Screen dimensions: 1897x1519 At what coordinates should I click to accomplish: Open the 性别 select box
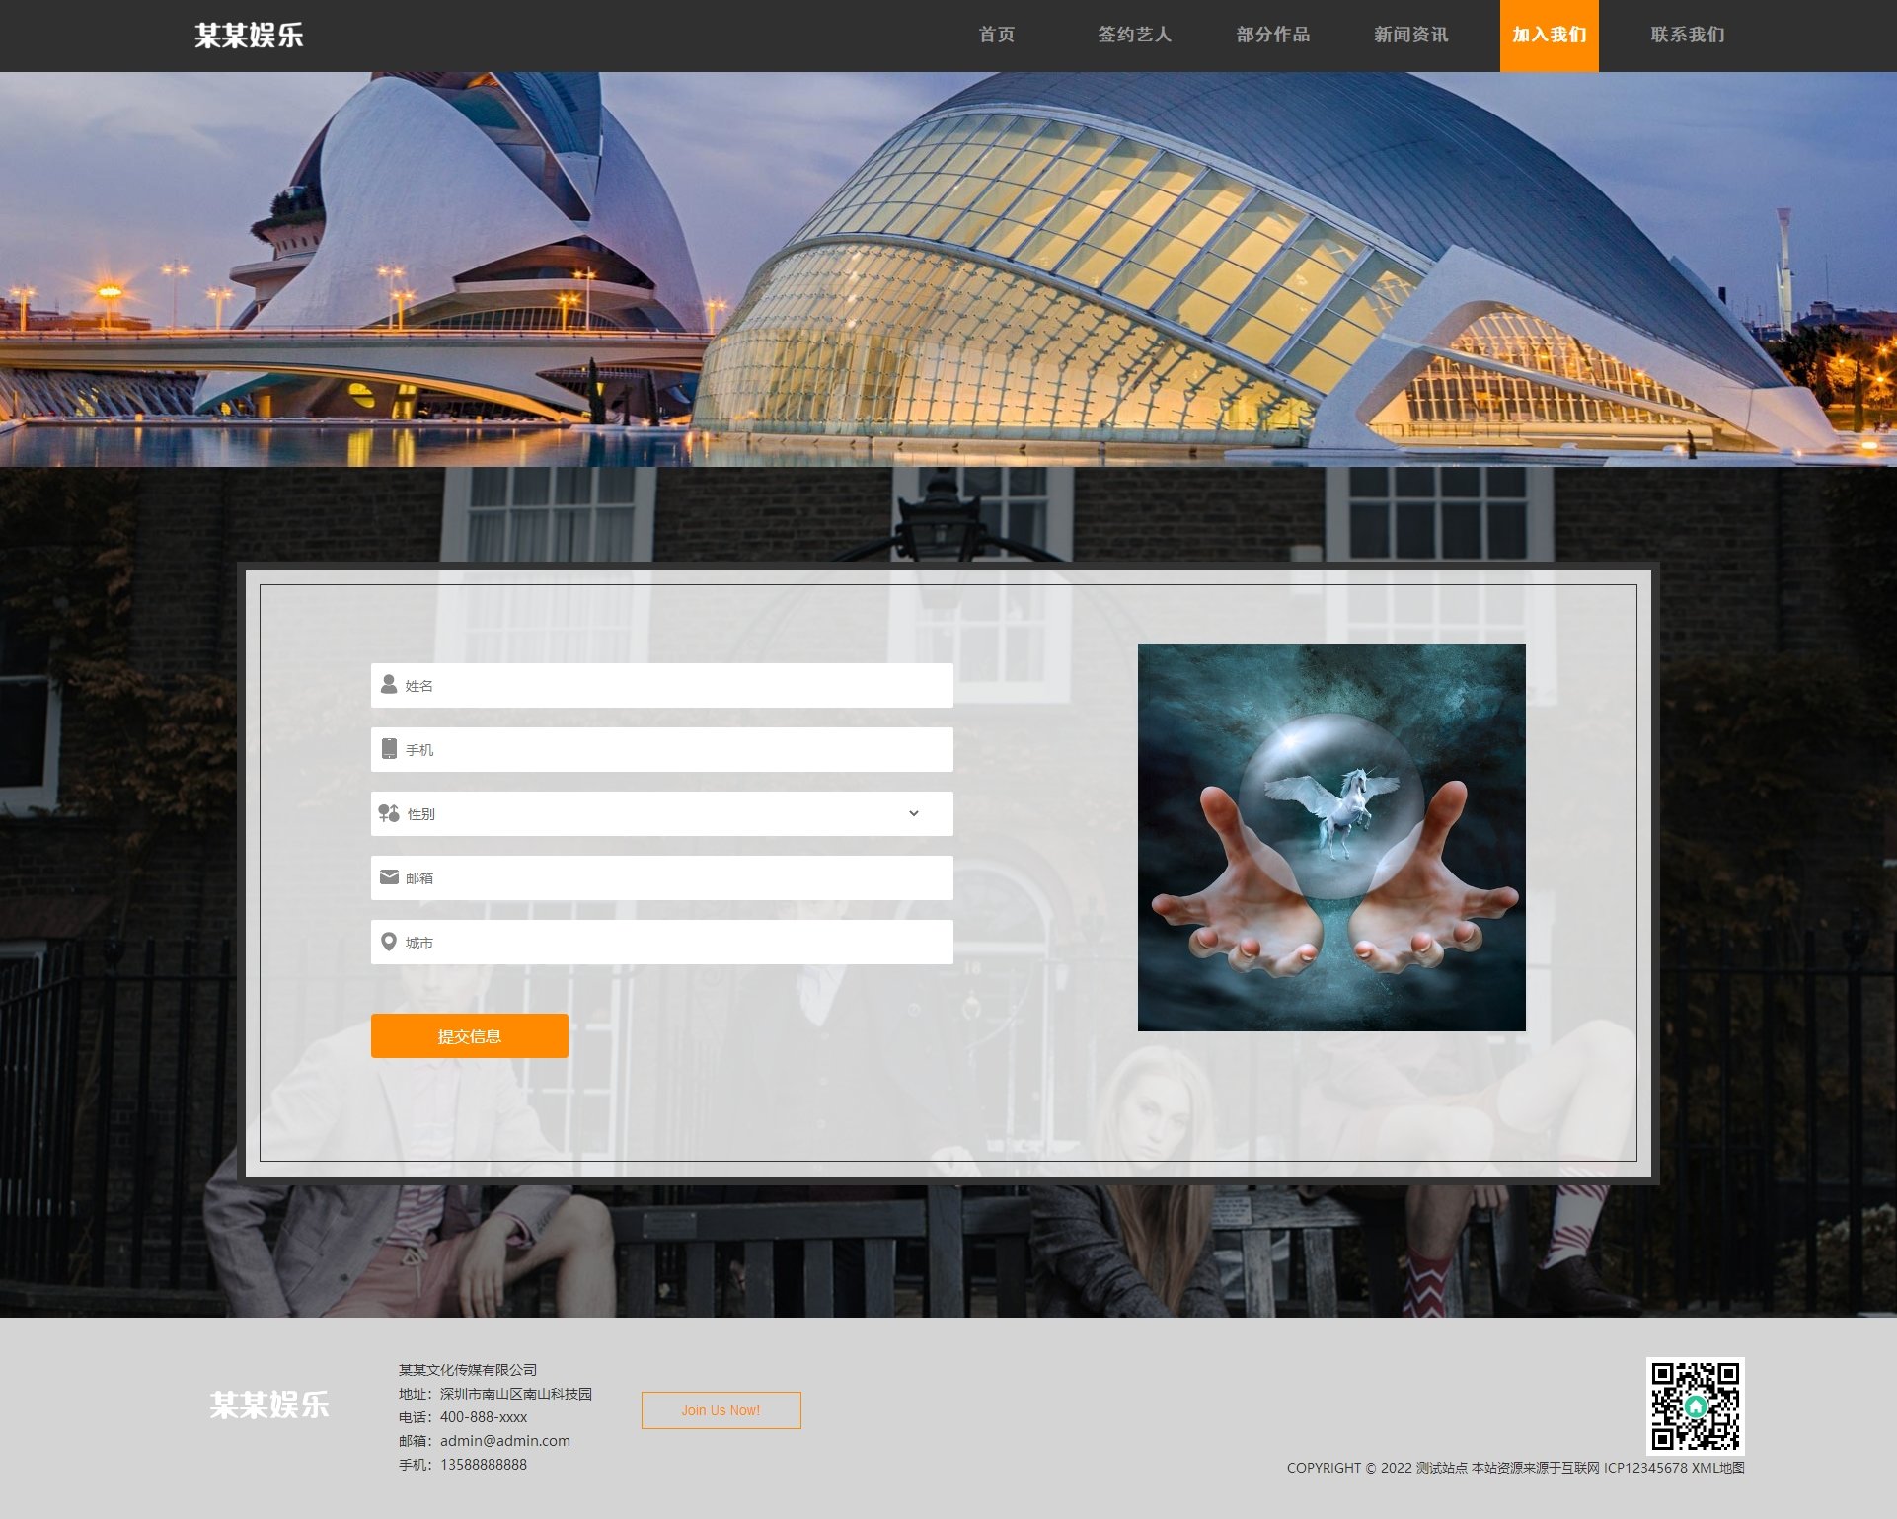661,813
